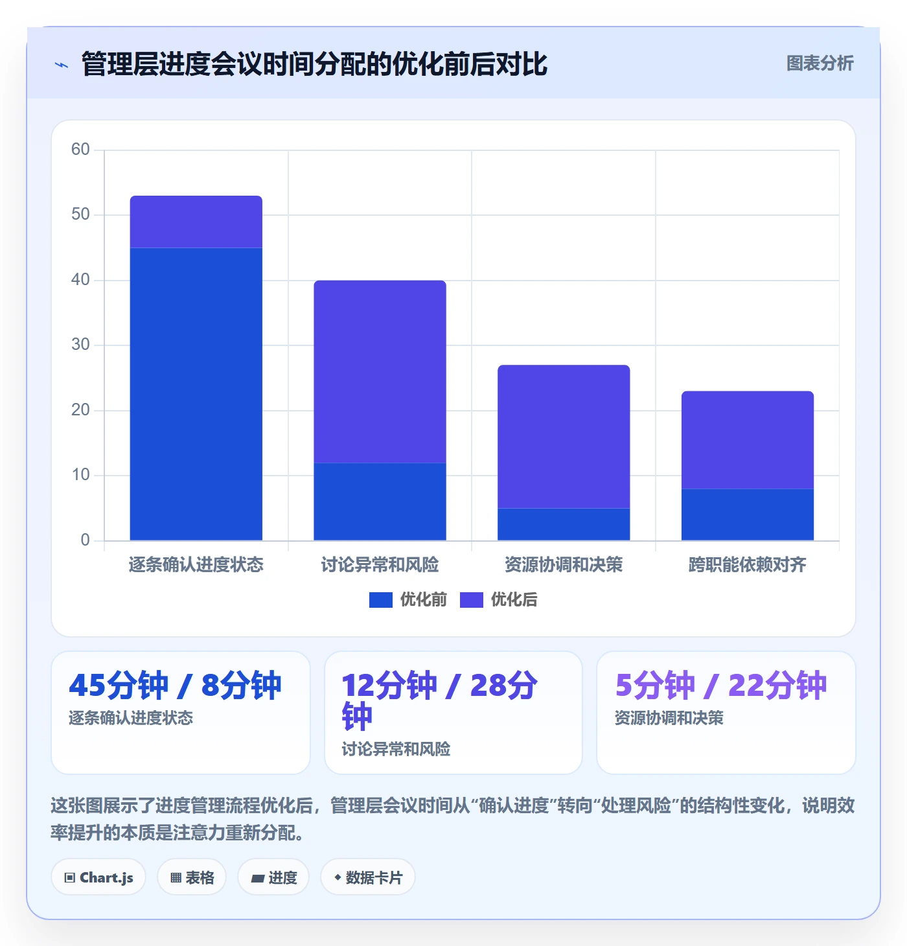The image size is (907, 946).
Task: Click the description paragraph starting with 这张图展示了
Action: tap(453, 819)
